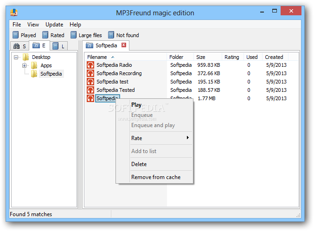
Task: Click the 195.15 KB size cell
Action: point(209,82)
